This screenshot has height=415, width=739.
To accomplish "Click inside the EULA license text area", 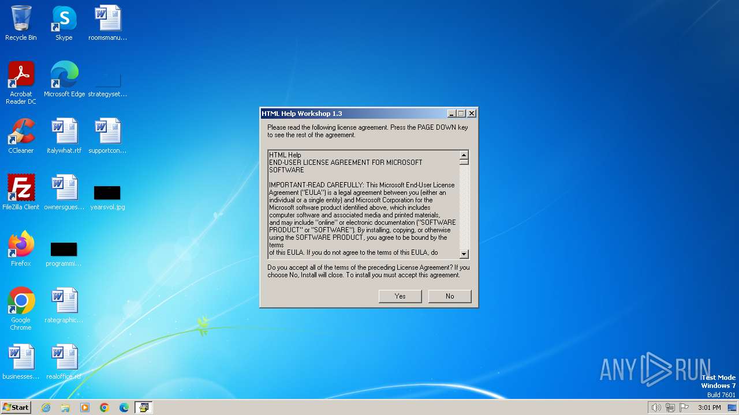I will point(364,205).
